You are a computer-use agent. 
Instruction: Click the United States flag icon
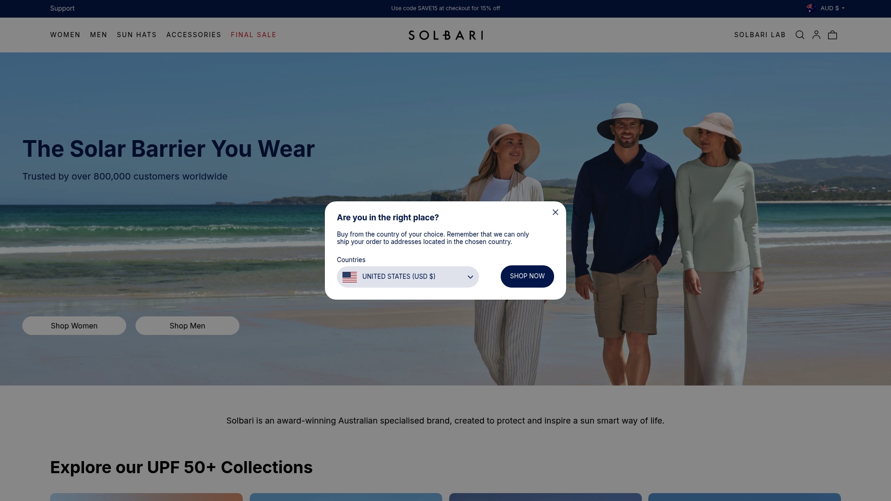(x=349, y=277)
